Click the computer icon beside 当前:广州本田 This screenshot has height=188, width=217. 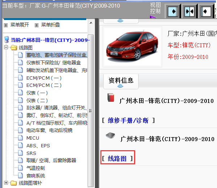click(x=7, y=40)
